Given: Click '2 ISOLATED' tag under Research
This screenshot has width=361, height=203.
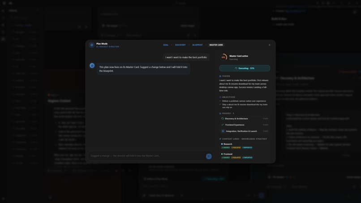Looking at the screenshot, I should pos(236,147).
